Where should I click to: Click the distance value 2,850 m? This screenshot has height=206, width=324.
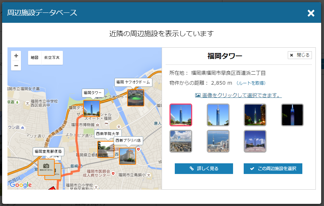222,83
